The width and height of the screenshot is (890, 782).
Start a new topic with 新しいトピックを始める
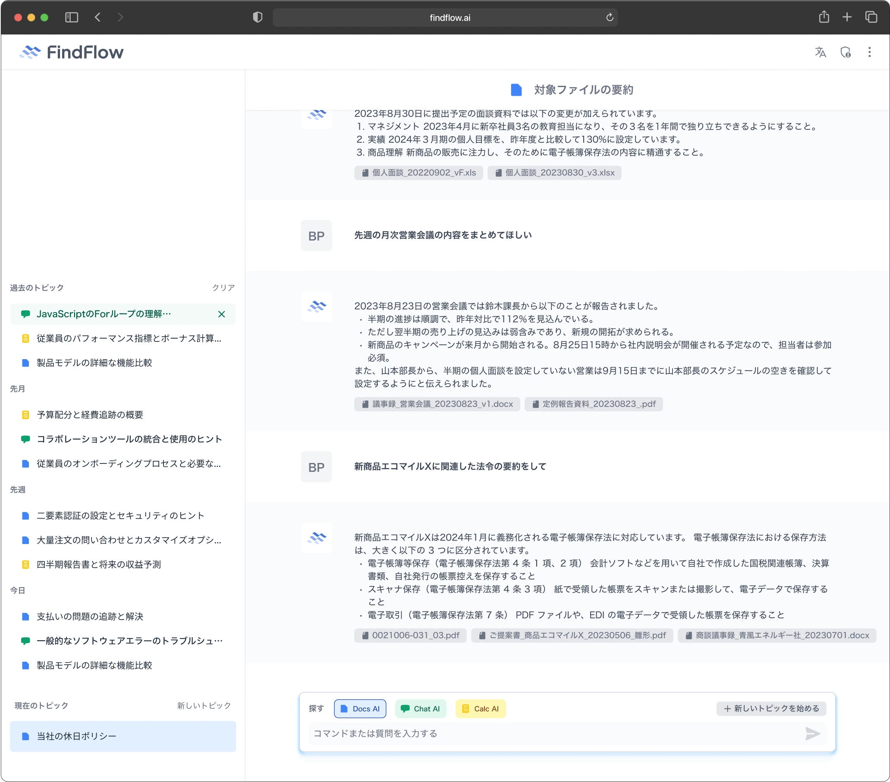[x=770, y=708]
